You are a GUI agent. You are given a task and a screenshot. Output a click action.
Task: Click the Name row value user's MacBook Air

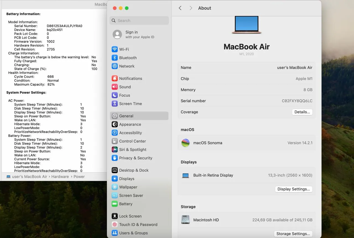click(295, 67)
